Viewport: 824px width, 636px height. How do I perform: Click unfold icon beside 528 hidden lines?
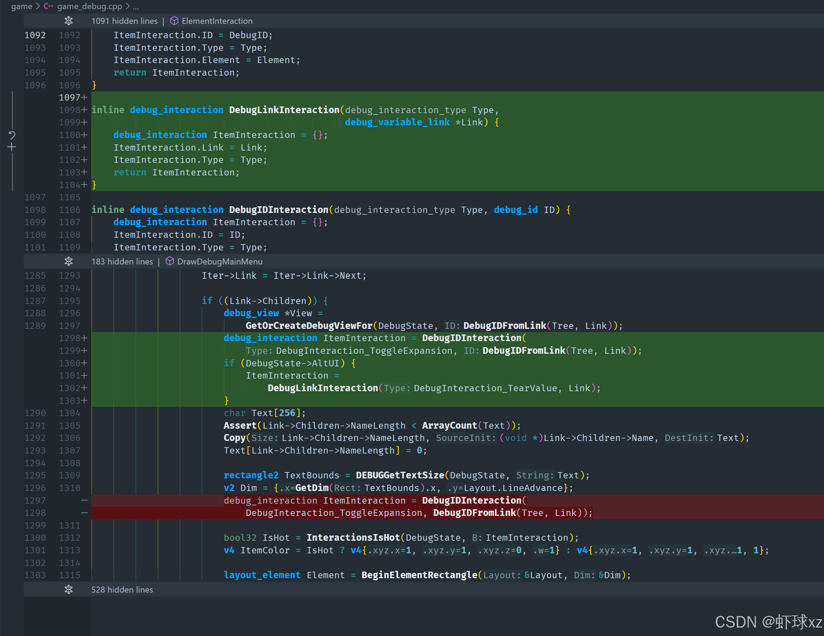68,589
